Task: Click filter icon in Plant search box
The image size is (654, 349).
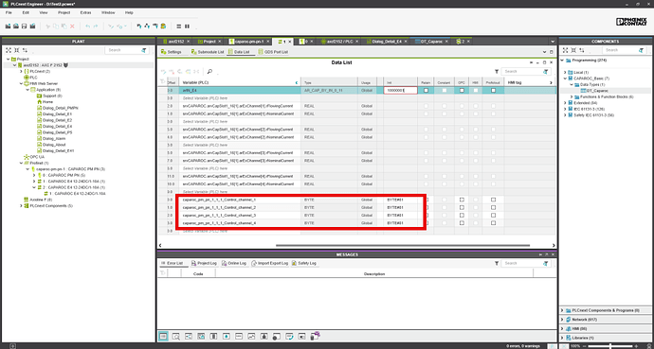Action: pos(144,50)
